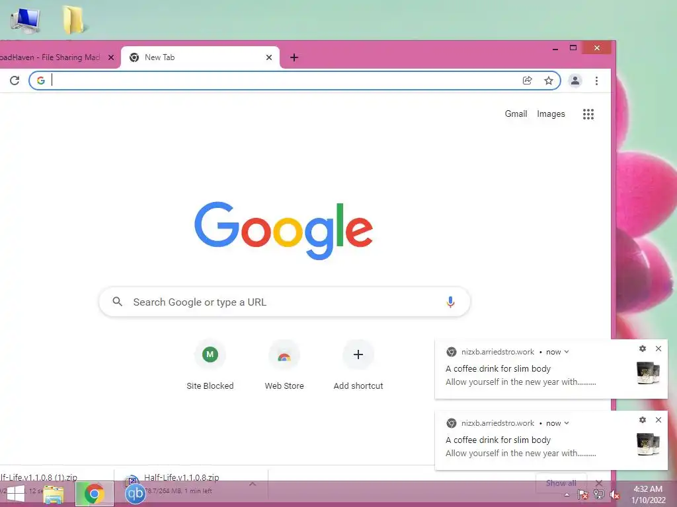
Task: Select the Computer desktop icon
Action: click(26, 20)
